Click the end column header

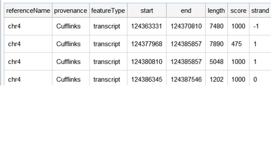point(186,10)
